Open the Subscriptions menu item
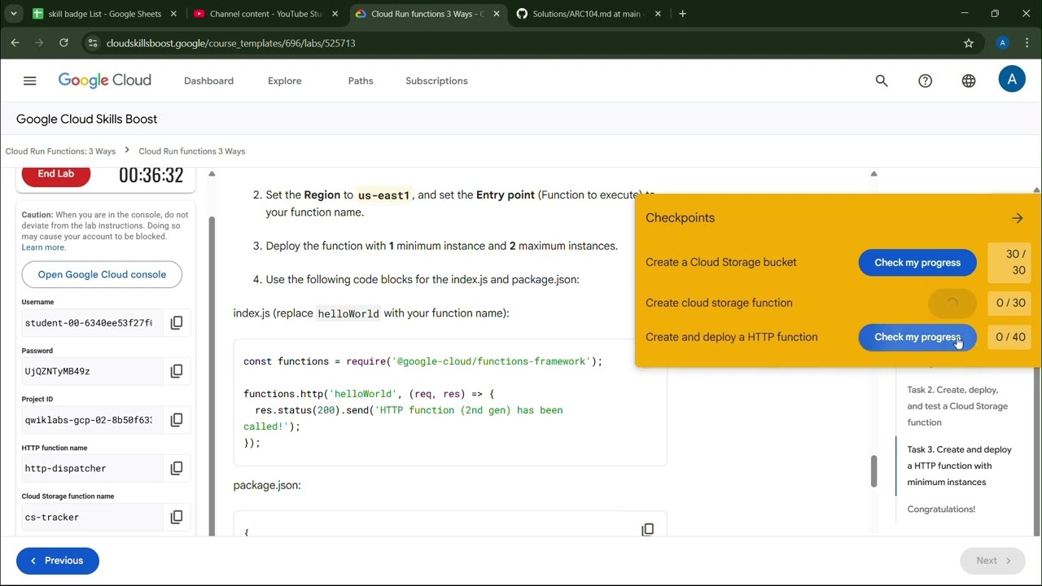The image size is (1042, 586). click(436, 81)
